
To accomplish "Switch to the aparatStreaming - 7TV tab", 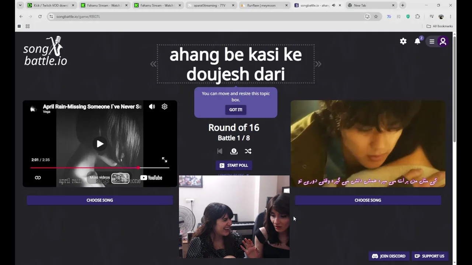I will click(211, 6).
